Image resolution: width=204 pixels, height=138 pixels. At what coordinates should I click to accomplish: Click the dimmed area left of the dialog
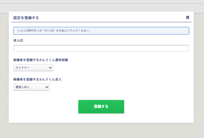(x=4, y=68)
